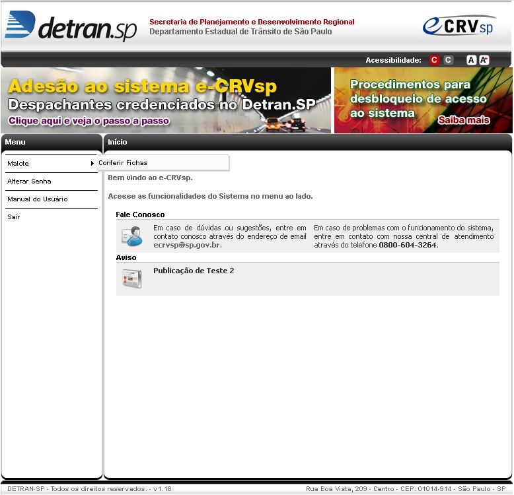The height and width of the screenshot is (495, 514).
Task: Open the Procedimentos para desbloqueio banner
Action: coord(423,100)
